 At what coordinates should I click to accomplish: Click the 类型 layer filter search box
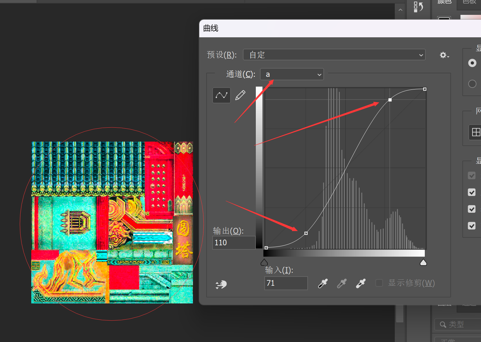tap(458, 324)
